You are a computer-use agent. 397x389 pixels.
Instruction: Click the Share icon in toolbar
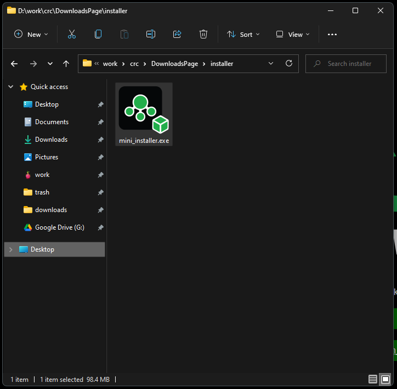(177, 34)
